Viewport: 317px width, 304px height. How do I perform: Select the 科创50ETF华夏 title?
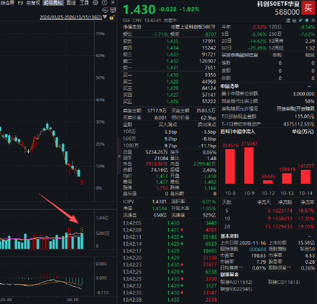(278, 4)
